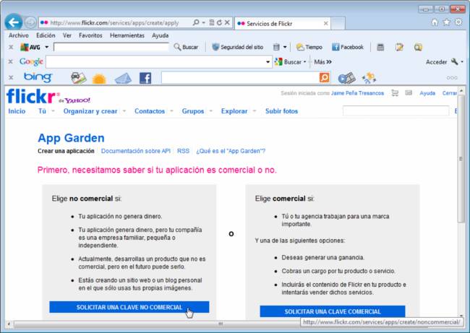Viewport: 470px width, 333px height.
Task: Click the Bing toolbar logo
Action: pyautogui.click(x=38, y=77)
